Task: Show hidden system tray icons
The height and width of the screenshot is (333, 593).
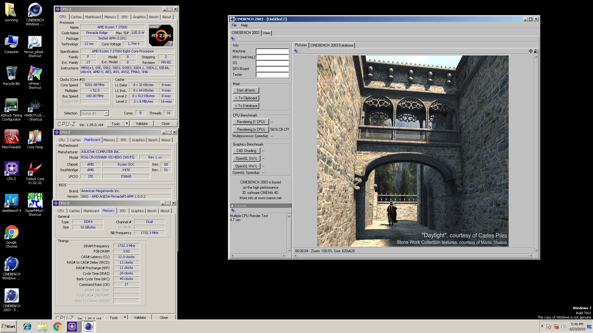Action: [x=542, y=326]
